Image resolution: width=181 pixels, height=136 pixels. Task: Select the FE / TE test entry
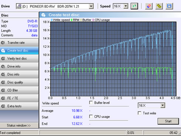19,98
